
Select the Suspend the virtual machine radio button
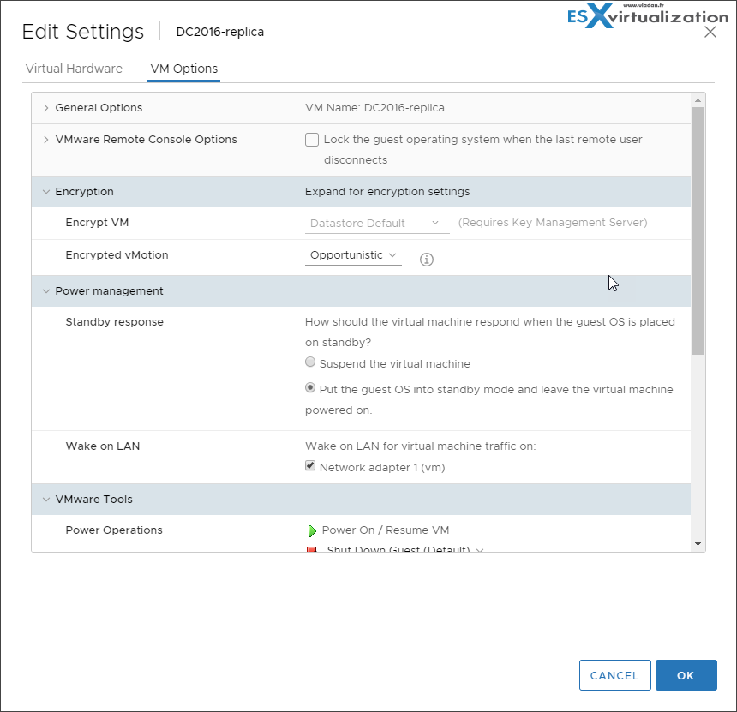click(x=309, y=362)
